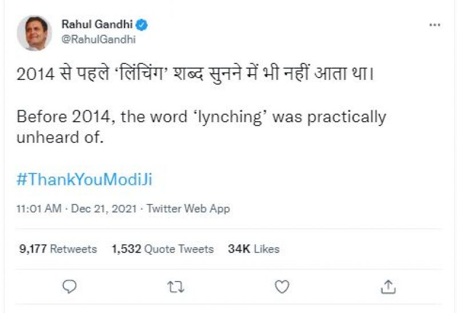Click the 11:01 AM time in timestamp
Image resolution: width=457 pixels, height=313 pixels.
tap(39, 208)
